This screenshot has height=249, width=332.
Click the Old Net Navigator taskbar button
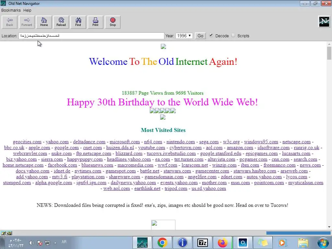[142, 243]
